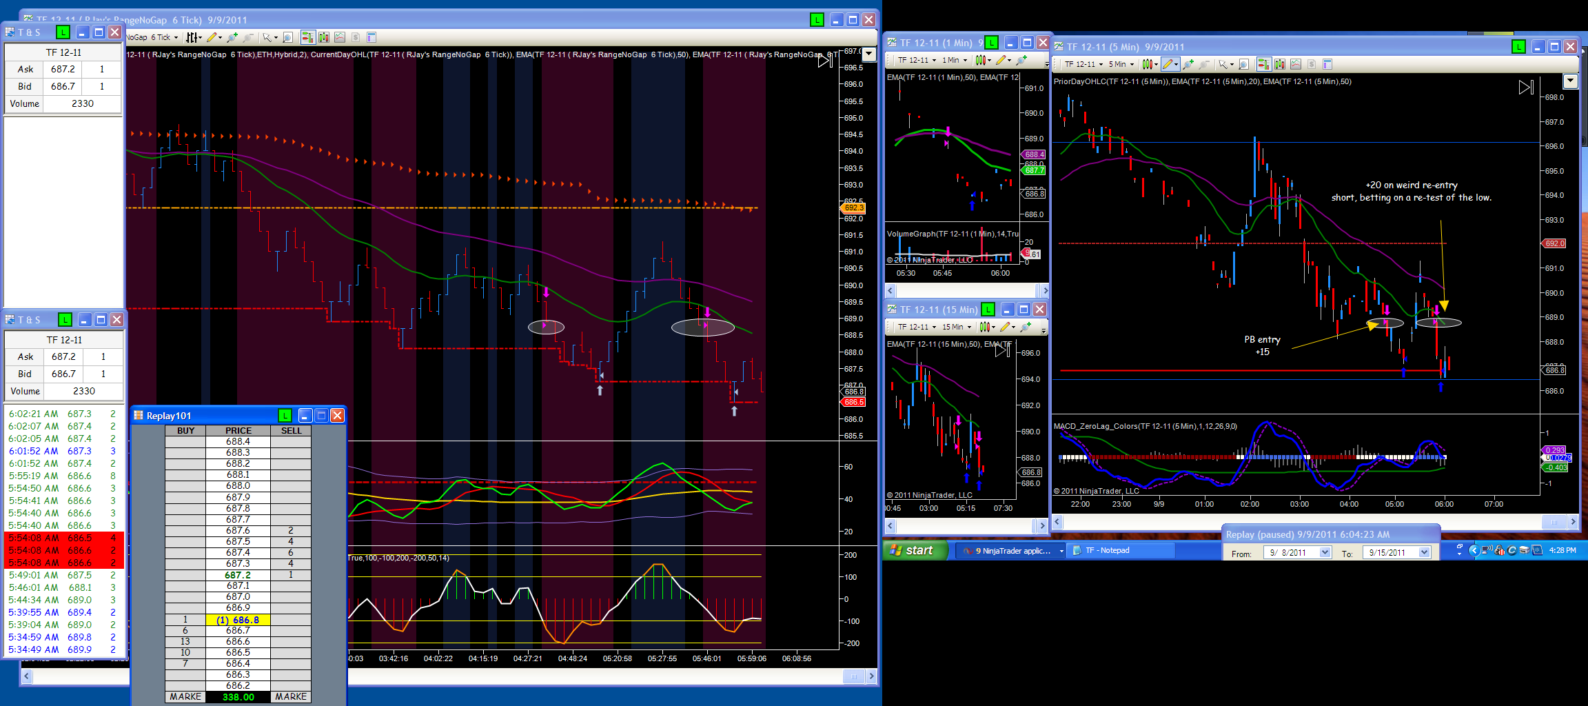Click toolbar overflow arrow in 1 Min chart
Screen dimensions: 1588x706
[x=1046, y=62]
